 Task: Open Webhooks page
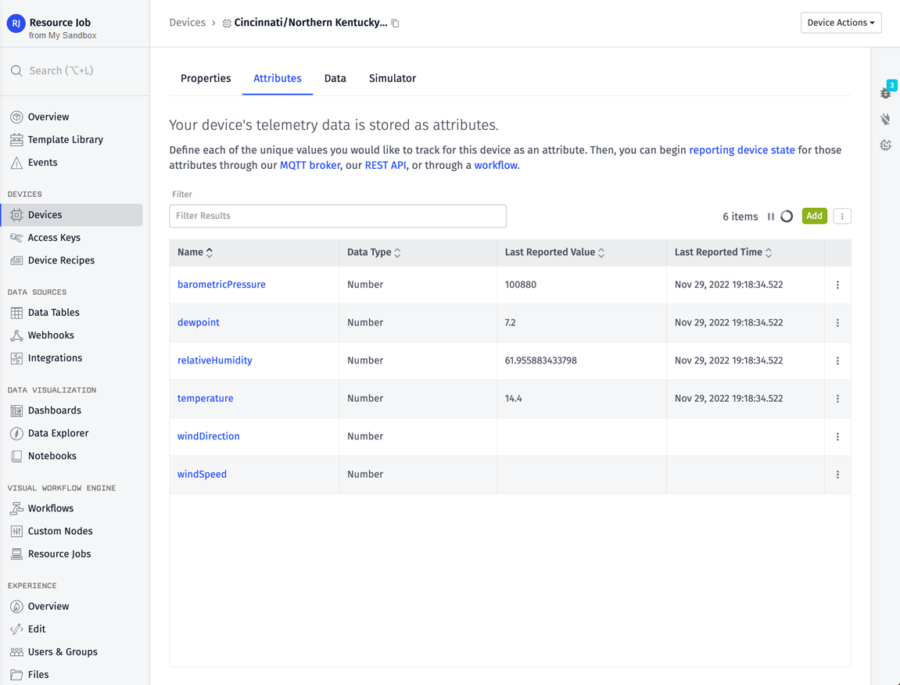51,335
